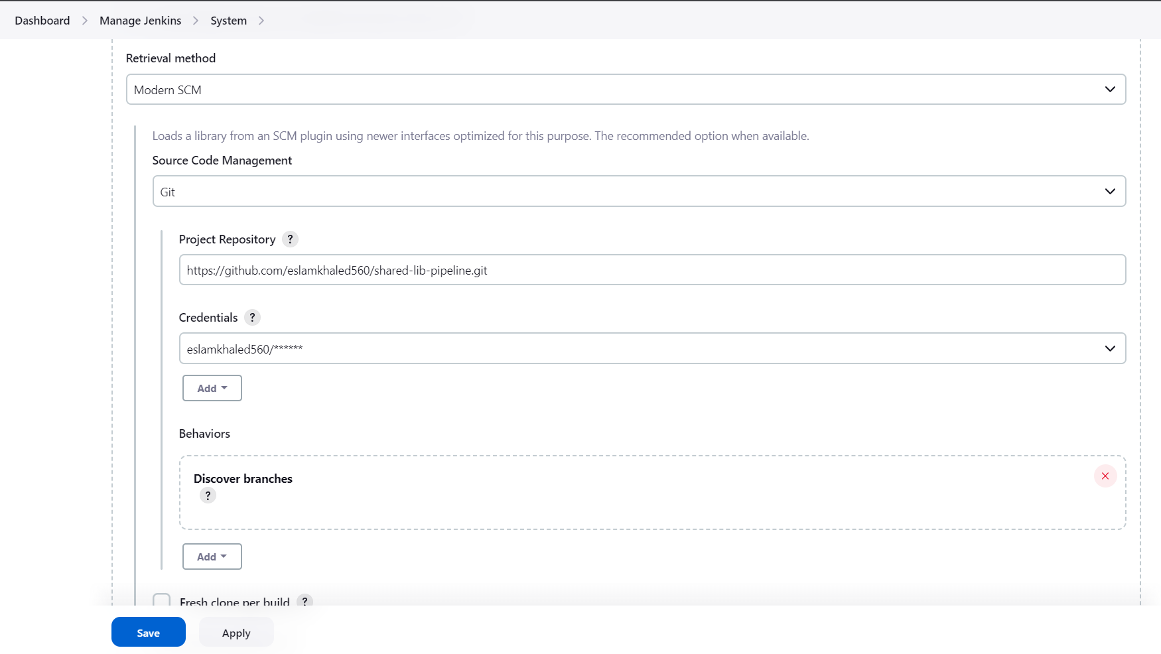Click inside the Project Repository field
Image resolution: width=1161 pixels, height=654 pixels.
[597, 270]
